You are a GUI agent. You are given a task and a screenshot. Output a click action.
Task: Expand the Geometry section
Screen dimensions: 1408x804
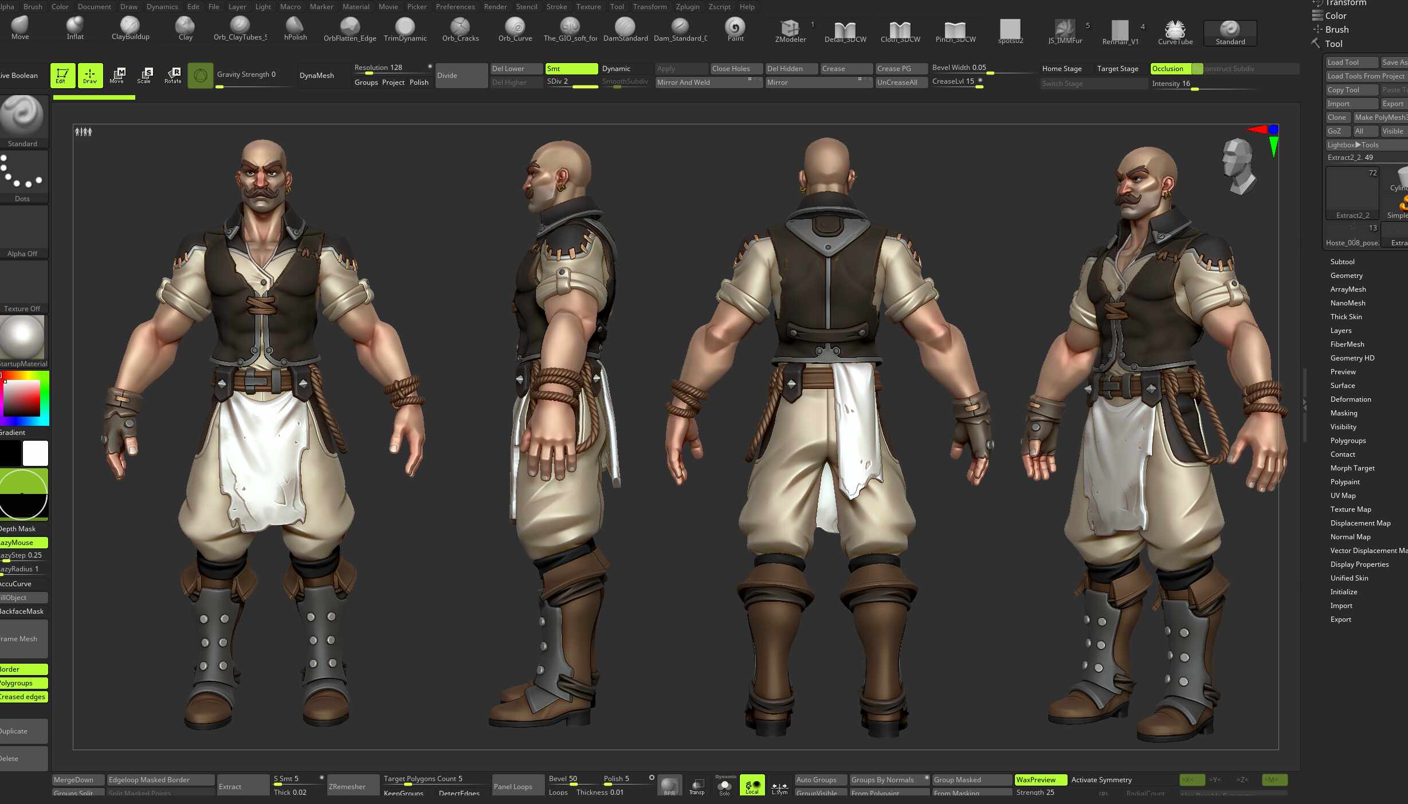(x=1346, y=276)
